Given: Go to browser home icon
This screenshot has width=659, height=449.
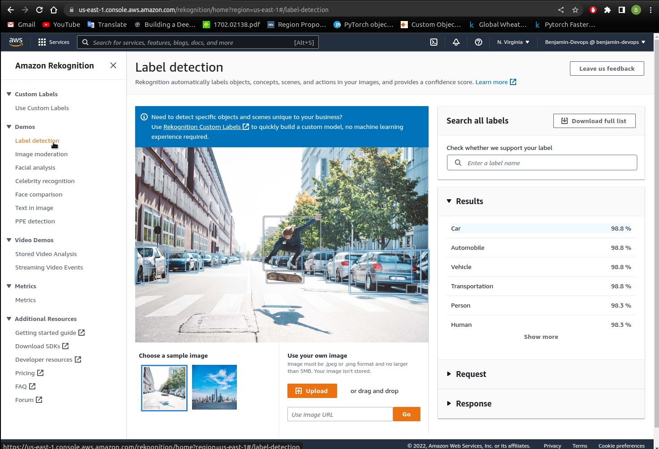Looking at the screenshot, I should (x=54, y=10).
